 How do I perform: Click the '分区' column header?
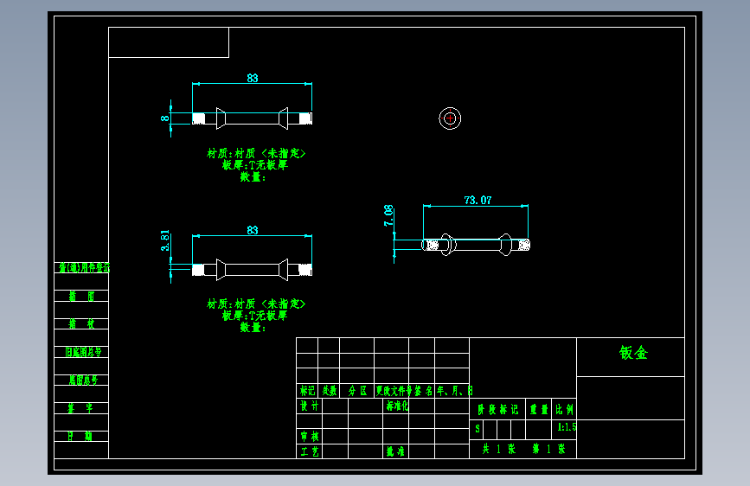(357, 391)
